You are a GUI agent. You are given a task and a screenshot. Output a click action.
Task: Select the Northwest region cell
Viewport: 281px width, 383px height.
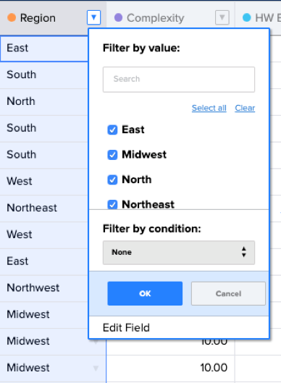44,288
